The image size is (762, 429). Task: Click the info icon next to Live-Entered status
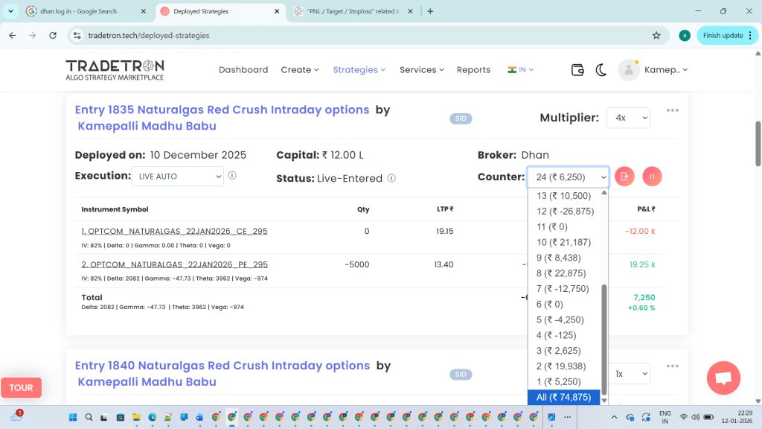click(391, 178)
